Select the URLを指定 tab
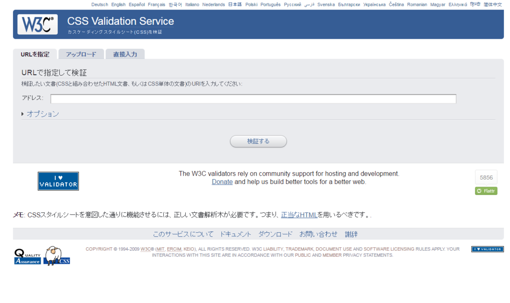Viewport: 510px width, 303px height. (35, 54)
